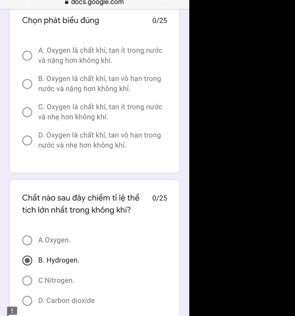Select radio button for option B vô hạn nặng hơn
The image size is (295, 316).
(x=27, y=84)
